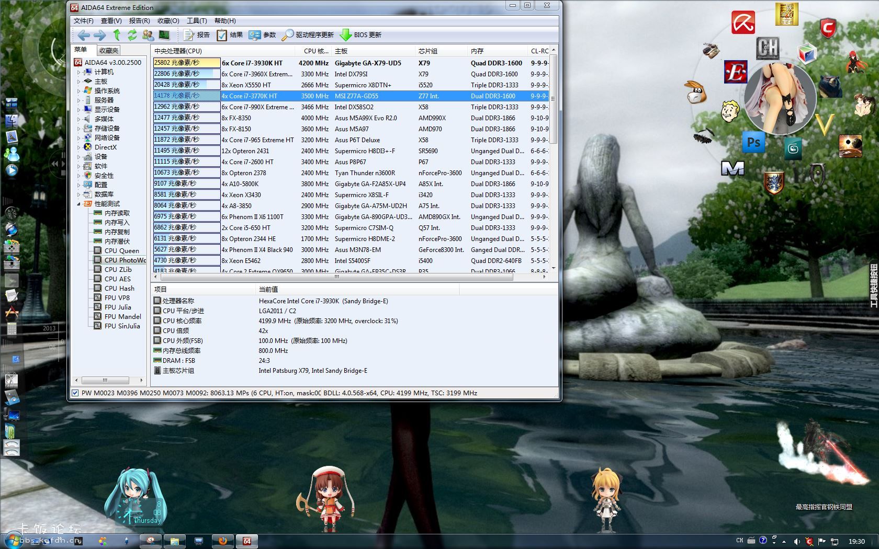
Task: Open the 帮助(H) menu
Action: (x=225, y=20)
